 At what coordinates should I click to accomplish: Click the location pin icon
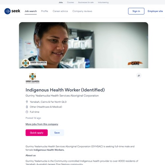point(27,102)
